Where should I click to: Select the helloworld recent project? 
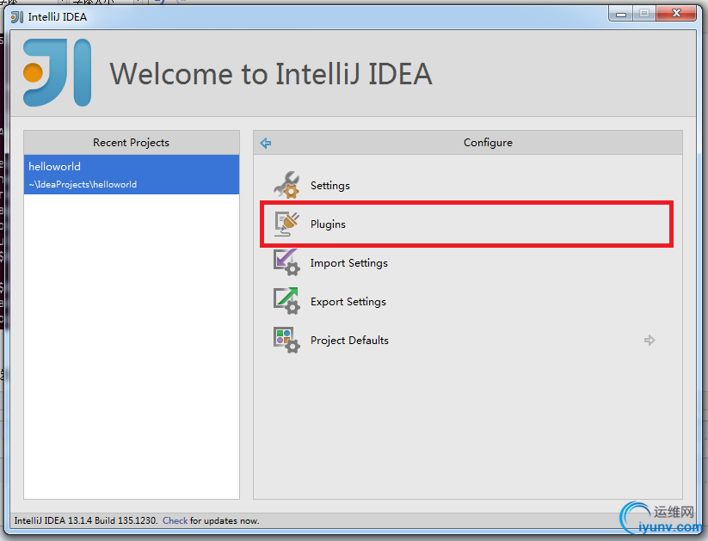click(132, 175)
